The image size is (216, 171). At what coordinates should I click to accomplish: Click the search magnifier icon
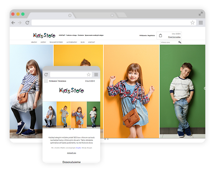click(x=180, y=42)
